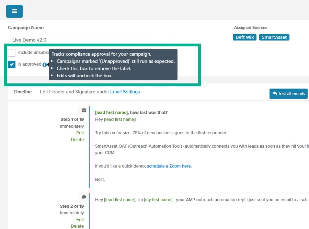Click the Step 2 of 19 label

click(x=72, y=206)
